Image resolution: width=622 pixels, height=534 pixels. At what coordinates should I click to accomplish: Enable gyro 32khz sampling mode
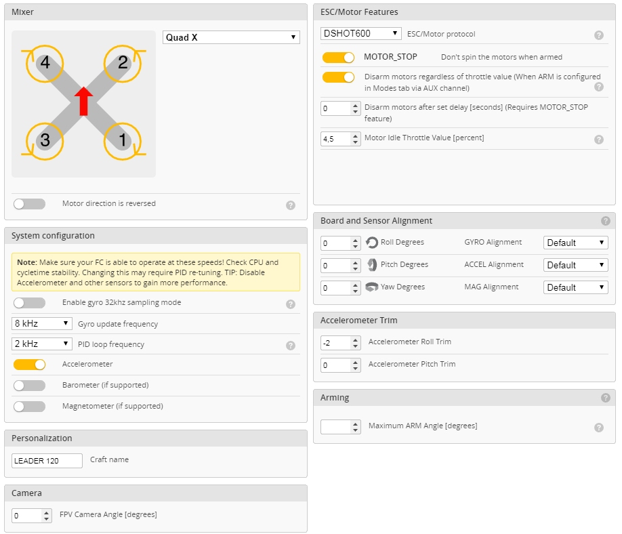29,303
